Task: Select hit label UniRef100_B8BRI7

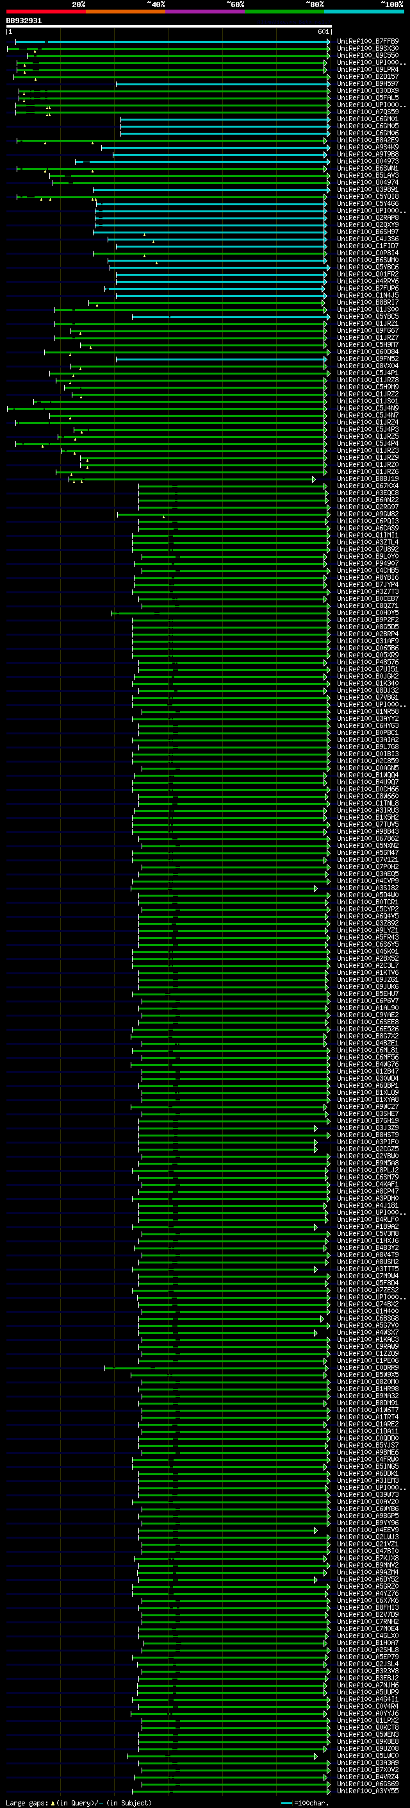Action: [x=368, y=303]
